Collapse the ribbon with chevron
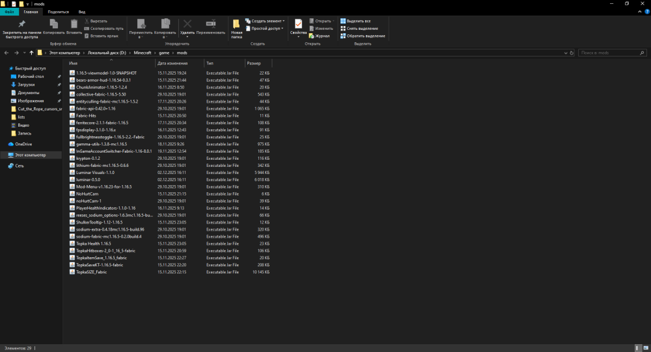Viewport: 651px width, 352px height. point(639,12)
